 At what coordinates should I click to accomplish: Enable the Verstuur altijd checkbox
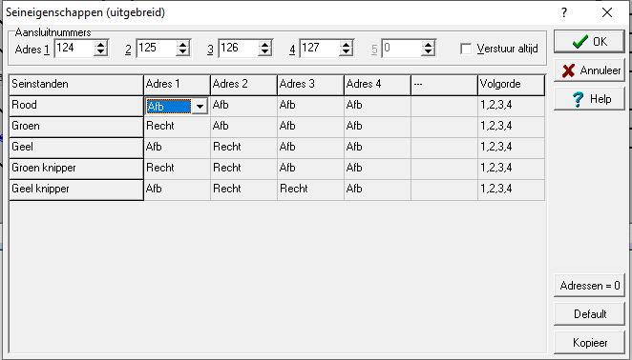(x=466, y=49)
